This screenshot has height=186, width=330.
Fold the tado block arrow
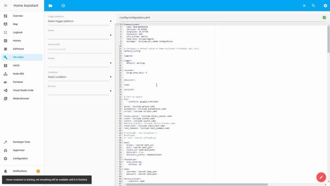[123, 169]
